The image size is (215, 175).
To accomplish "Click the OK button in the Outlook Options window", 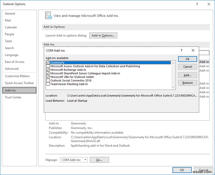I will tap(182, 170).
